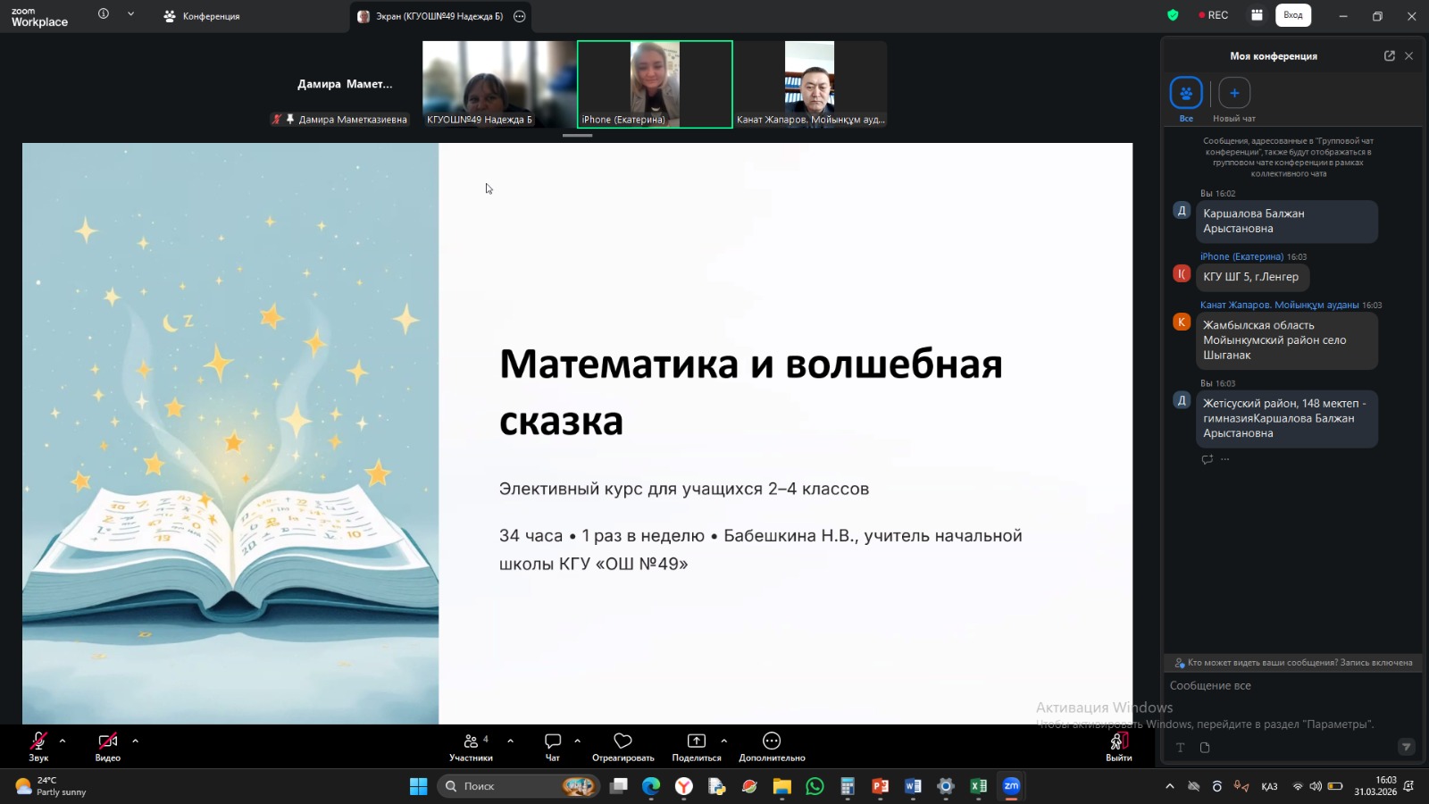Attach a file using the chat file icon
The height and width of the screenshot is (804, 1429).
coord(1205,748)
